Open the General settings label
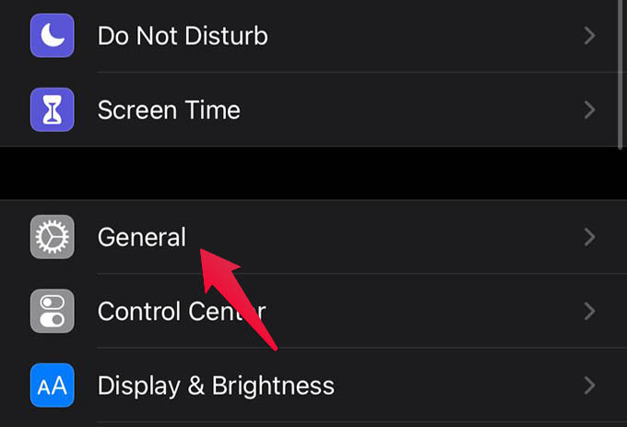Viewport: 627px width, 427px height. 142,237
